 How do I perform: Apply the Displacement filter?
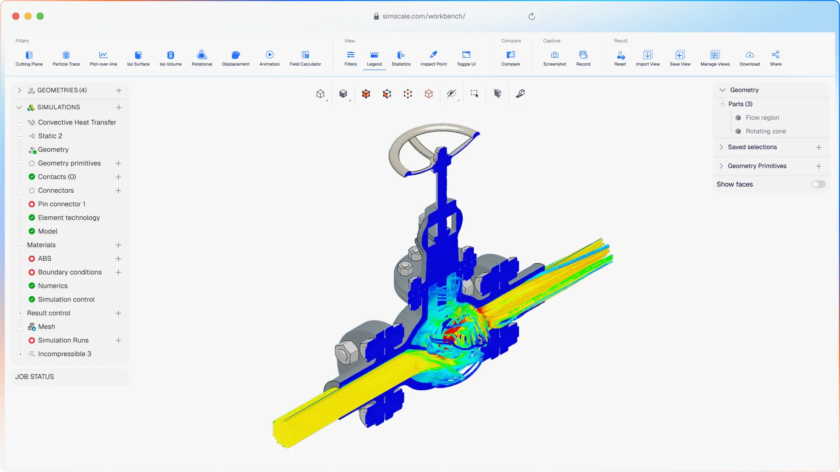[236, 59]
